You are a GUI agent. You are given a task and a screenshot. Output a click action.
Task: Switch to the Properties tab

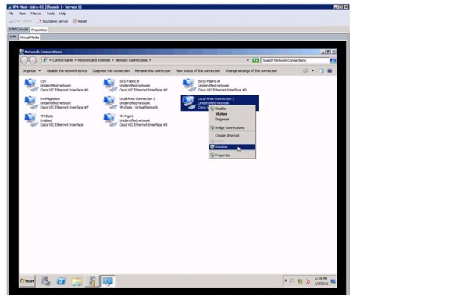pos(39,30)
